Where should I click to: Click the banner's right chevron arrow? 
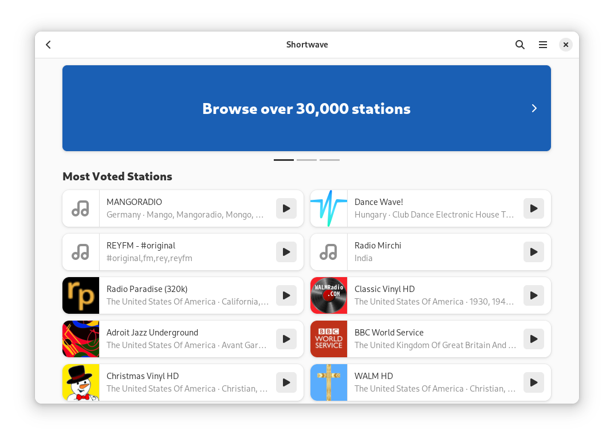tap(534, 108)
